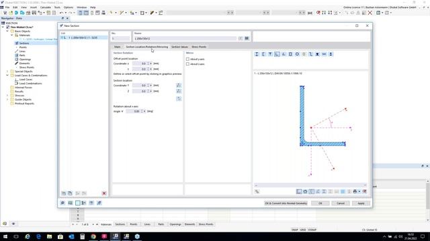Open the calculator from the taskbar
The width and height of the screenshot is (430, 241).
tap(82, 236)
